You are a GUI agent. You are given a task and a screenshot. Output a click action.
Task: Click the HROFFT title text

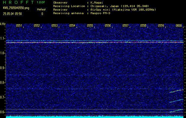point(18,2)
